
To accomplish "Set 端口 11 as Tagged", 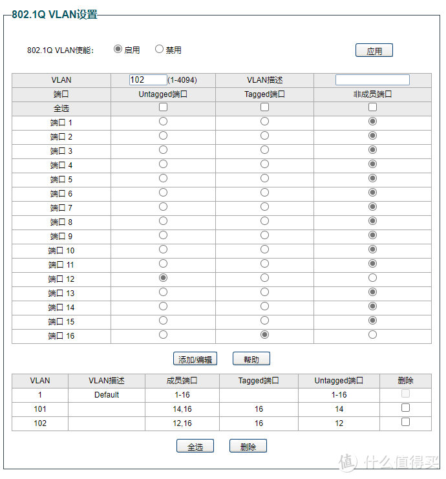I will [264, 264].
